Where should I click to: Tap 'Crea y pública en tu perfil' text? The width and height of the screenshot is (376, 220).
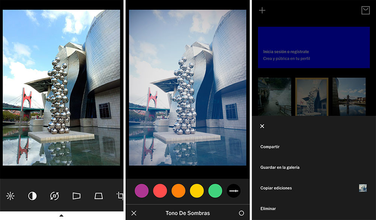tap(287, 58)
